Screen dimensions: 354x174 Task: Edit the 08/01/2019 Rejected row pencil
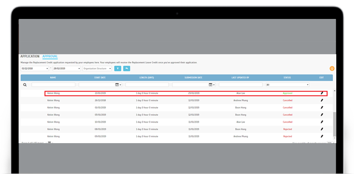322,129
